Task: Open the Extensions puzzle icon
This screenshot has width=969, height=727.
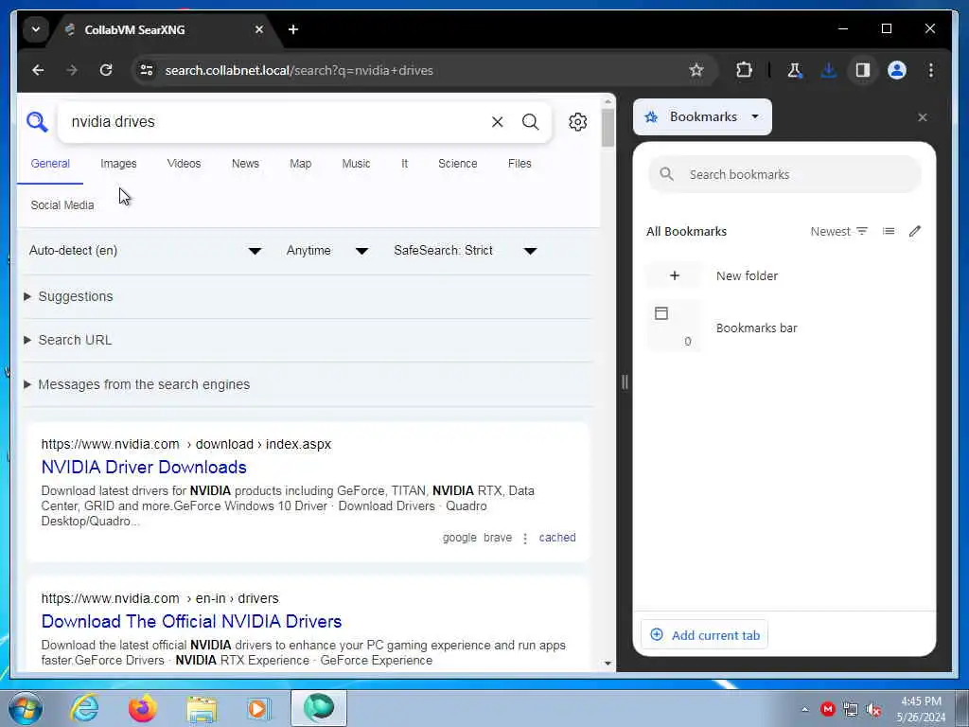Action: (744, 70)
